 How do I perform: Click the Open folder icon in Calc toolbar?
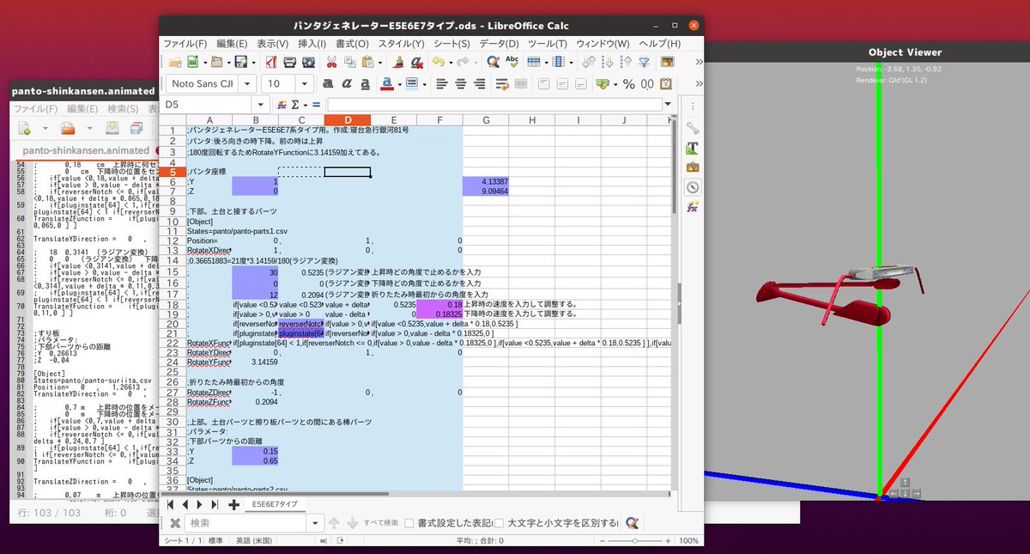pos(216,62)
